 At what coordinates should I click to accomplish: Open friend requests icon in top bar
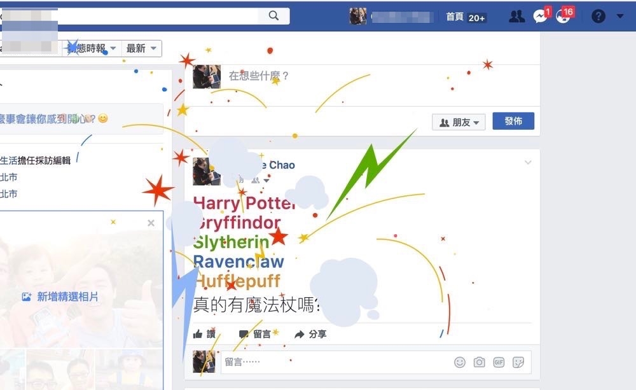click(x=516, y=17)
